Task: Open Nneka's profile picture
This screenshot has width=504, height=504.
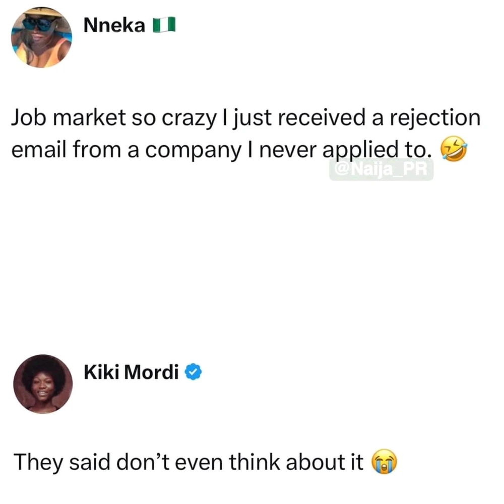Action: (41, 37)
